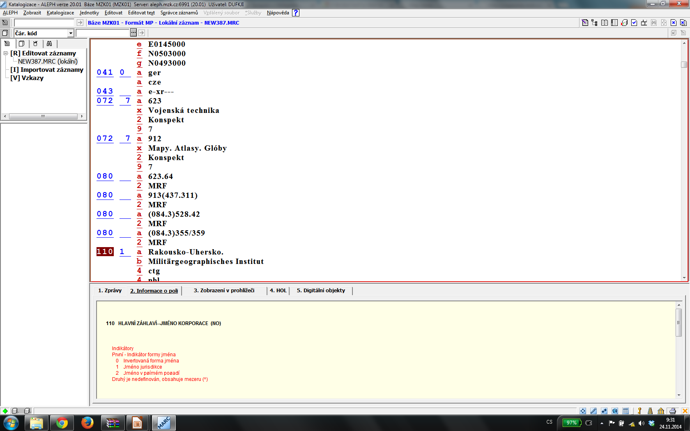The width and height of the screenshot is (690, 431).
Task: Collapse the Editovat záznamy tree node
Action: pyautogui.click(x=6, y=53)
